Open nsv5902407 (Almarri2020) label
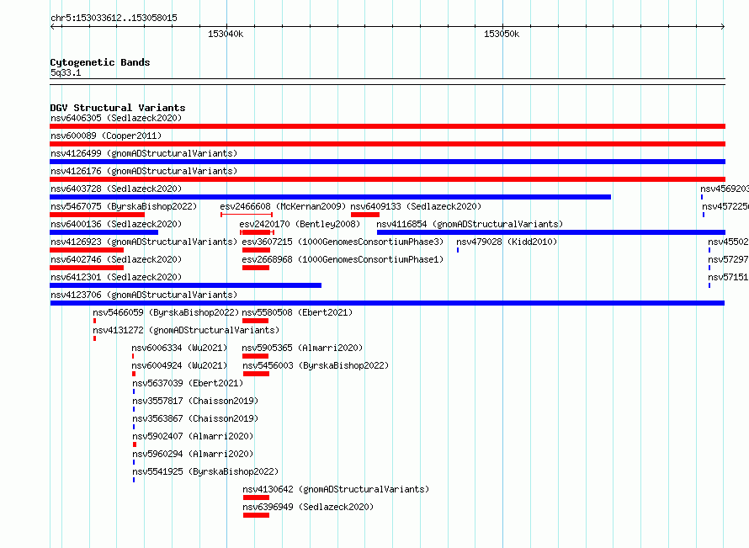Screen dimensions: 749x548 [193, 436]
